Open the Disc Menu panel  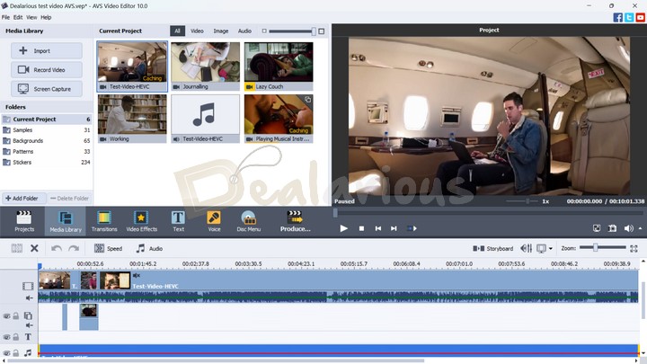[248, 221]
